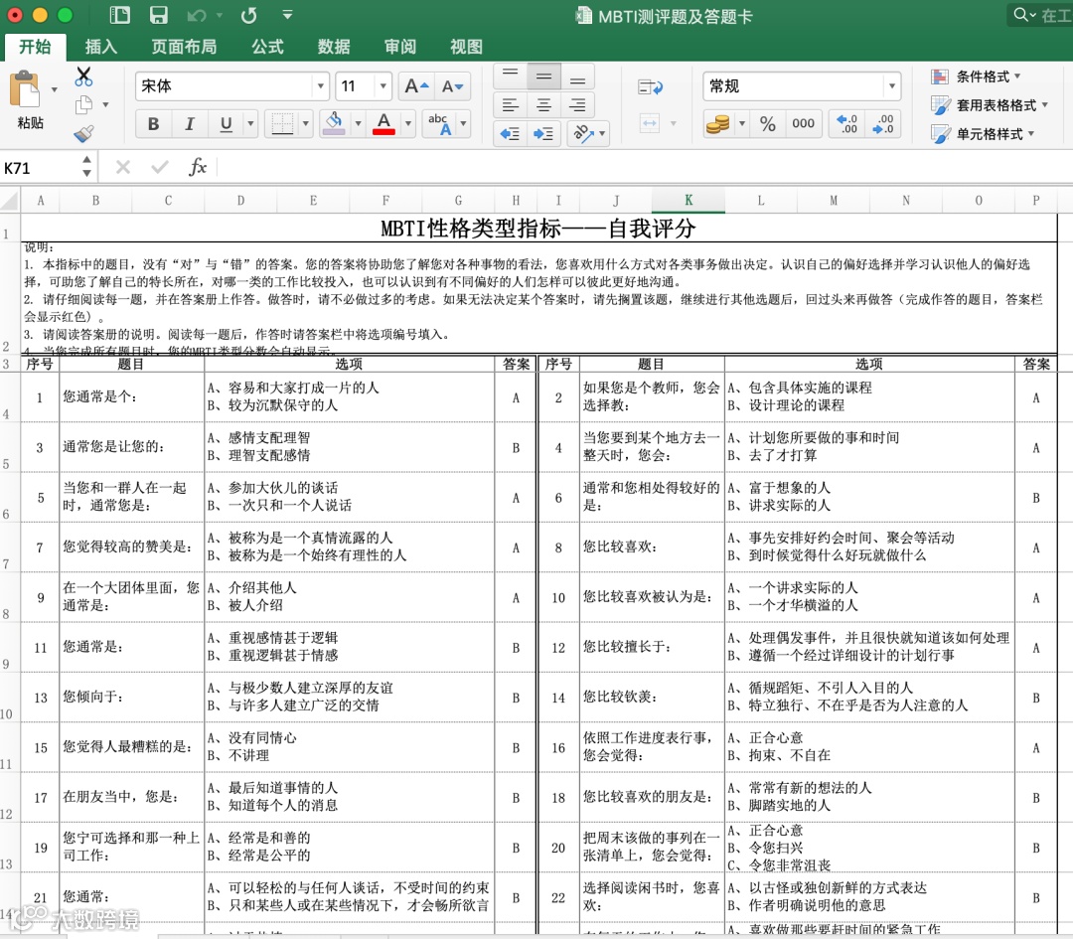Toggle italic formatting

click(190, 124)
